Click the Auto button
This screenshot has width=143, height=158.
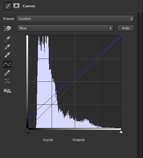click(x=126, y=28)
